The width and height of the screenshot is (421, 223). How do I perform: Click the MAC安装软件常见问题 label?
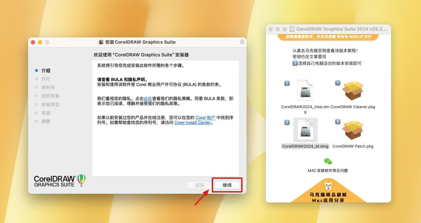pyautogui.click(x=328, y=170)
